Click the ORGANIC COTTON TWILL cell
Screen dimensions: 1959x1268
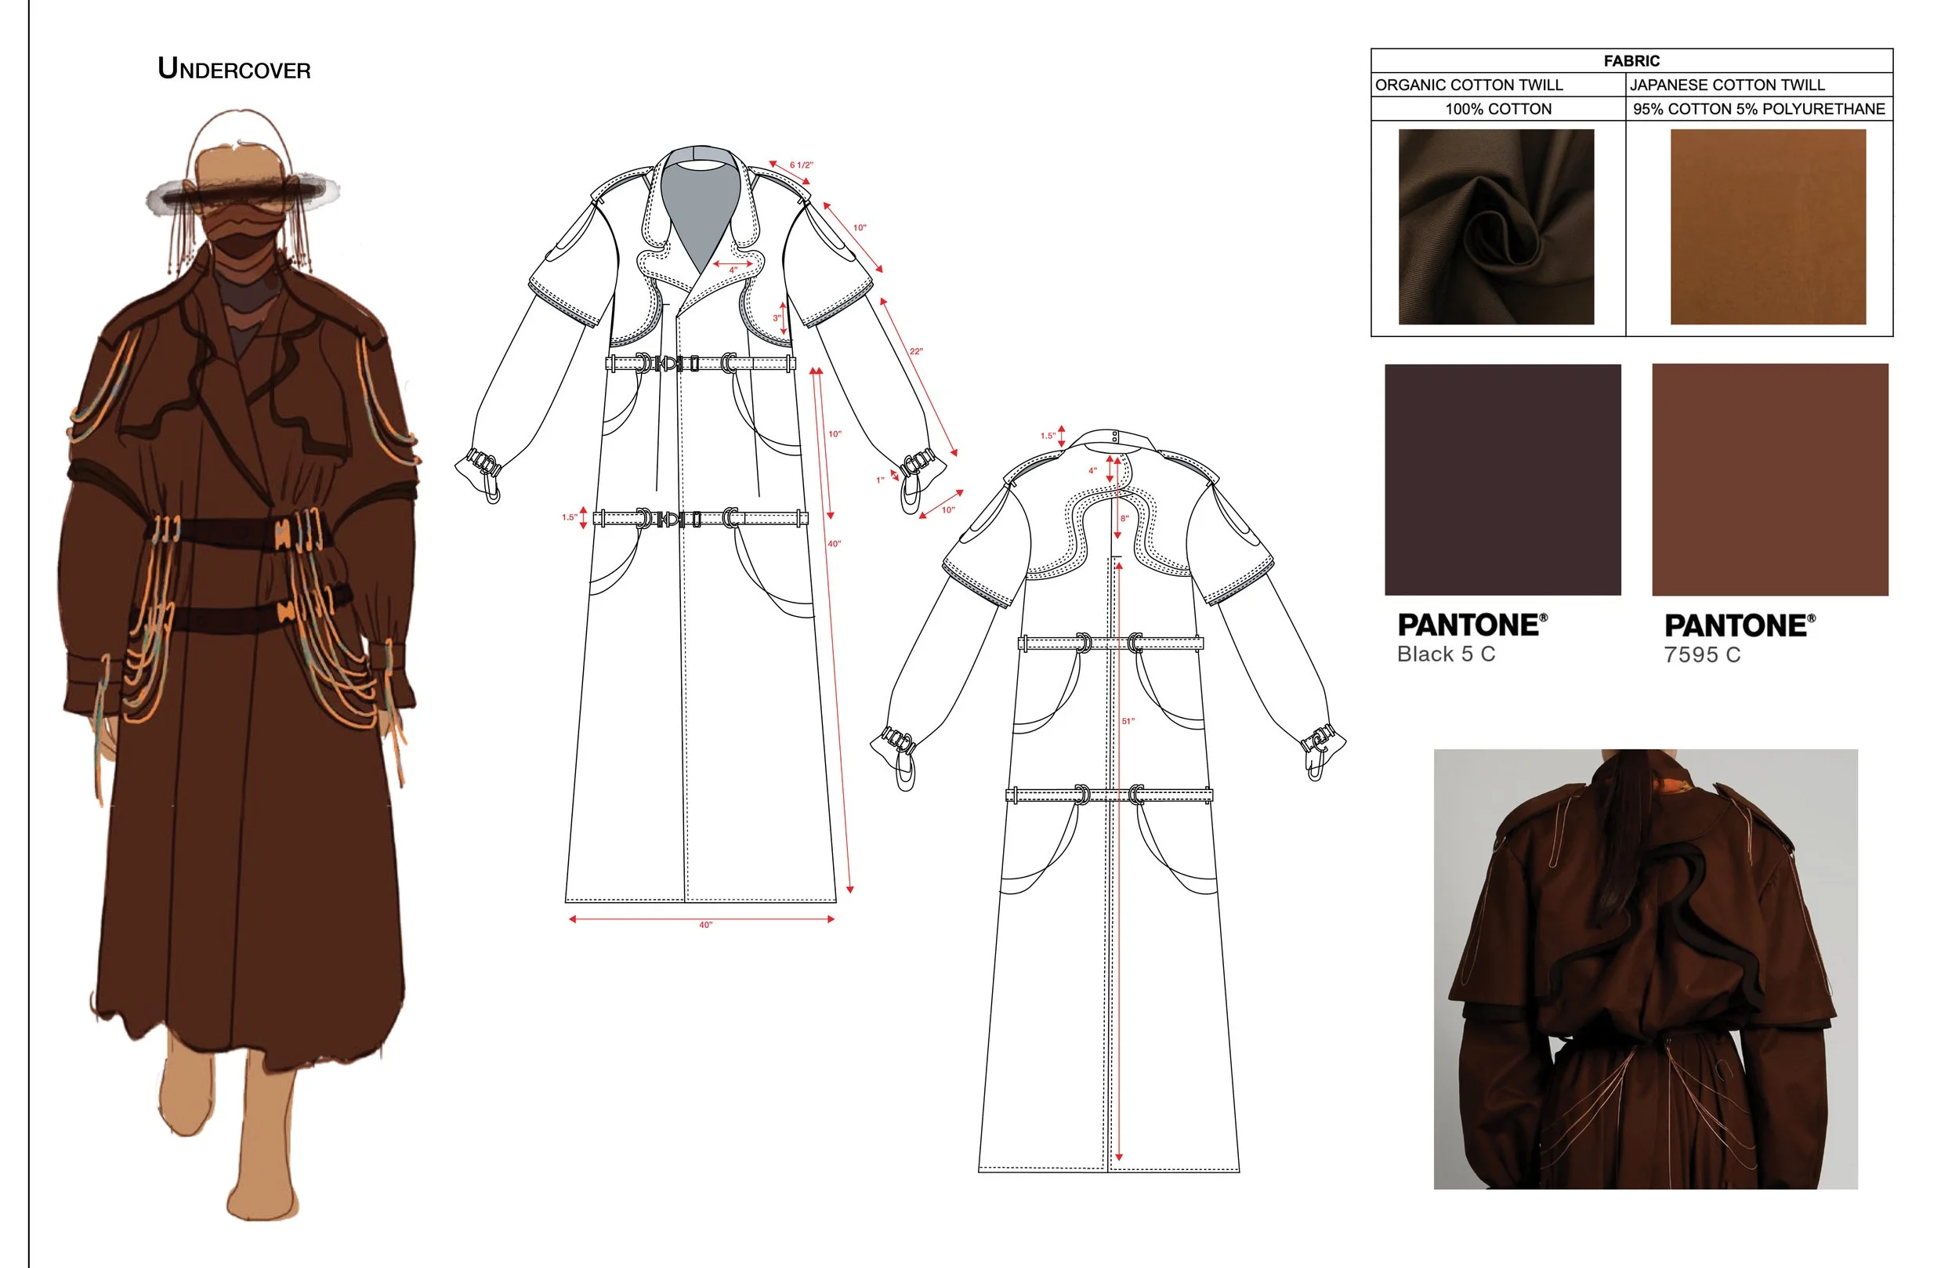(1498, 85)
